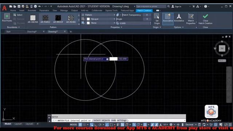Click the ByLayer white color swatch
This screenshot has height=131, width=233.
(88, 19)
